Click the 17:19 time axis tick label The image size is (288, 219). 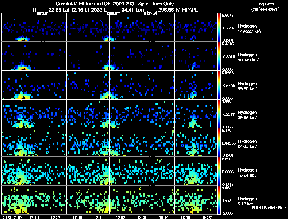click(x=34, y=217)
